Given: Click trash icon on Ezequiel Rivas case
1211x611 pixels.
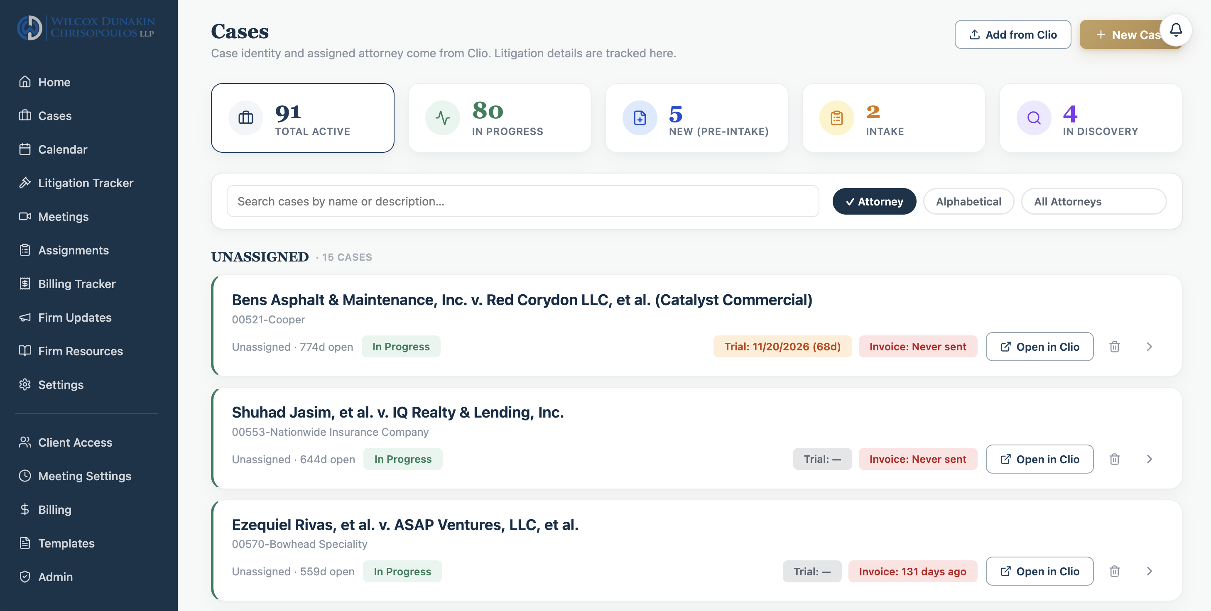Looking at the screenshot, I should click(1114, 571).
